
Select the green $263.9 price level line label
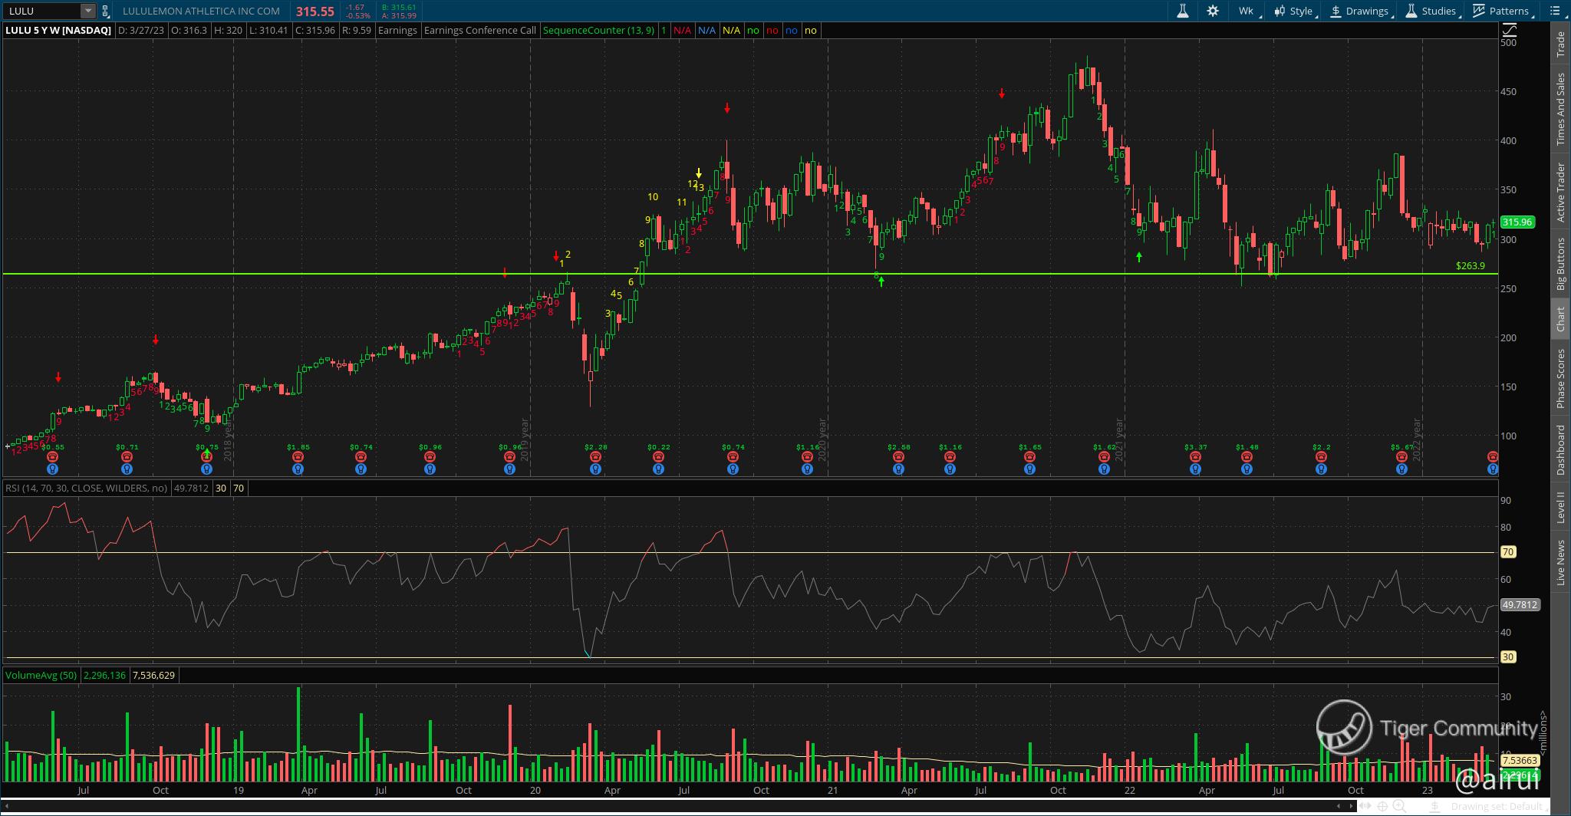tap(1470, 266)
